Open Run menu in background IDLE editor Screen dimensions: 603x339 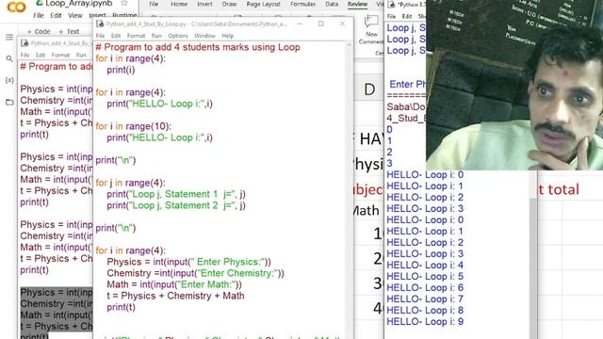point(81,56)
